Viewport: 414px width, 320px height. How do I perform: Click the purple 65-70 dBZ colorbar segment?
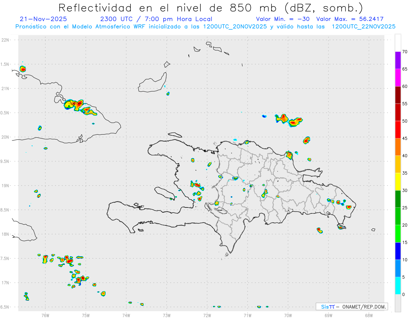(x=398, y=60)
